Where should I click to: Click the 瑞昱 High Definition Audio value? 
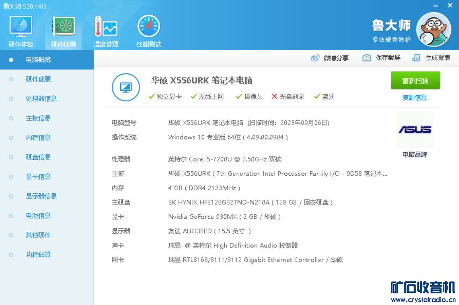[x=233, y=245]
